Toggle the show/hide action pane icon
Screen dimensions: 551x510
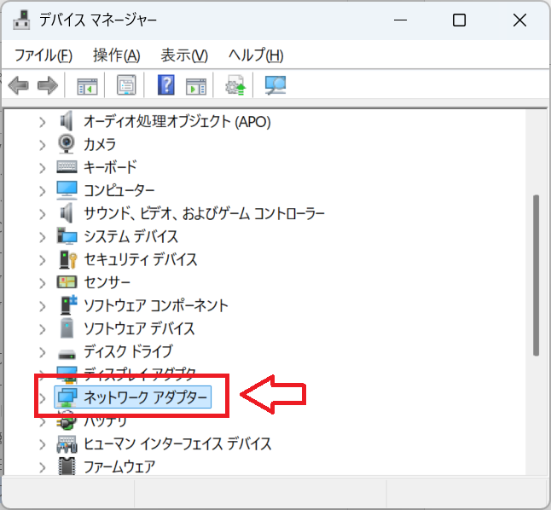196,86
